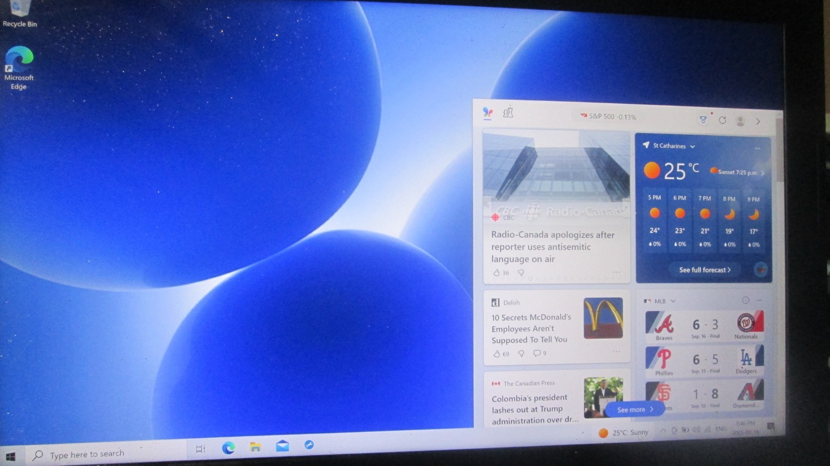Refresh the news feed widget
Image resolution: width=830 pixels, height=466 pixels.
pos(722,120)
